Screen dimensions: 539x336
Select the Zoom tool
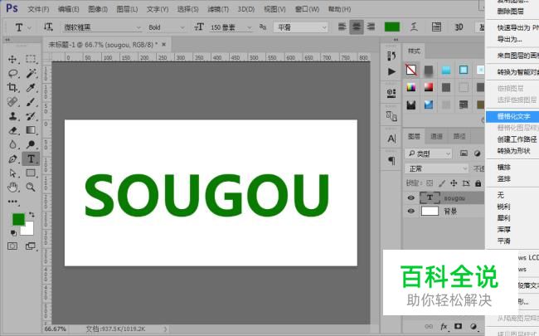pos(31,187)
